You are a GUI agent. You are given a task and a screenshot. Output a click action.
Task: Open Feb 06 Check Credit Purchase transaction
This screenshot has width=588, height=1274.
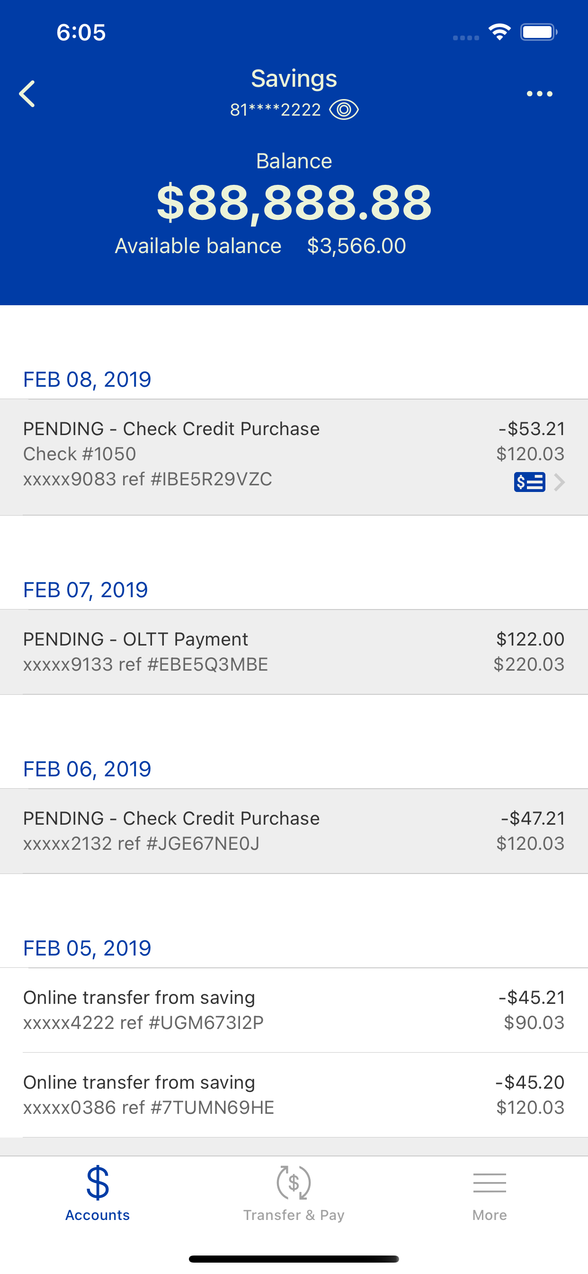(x=294, y=831)
